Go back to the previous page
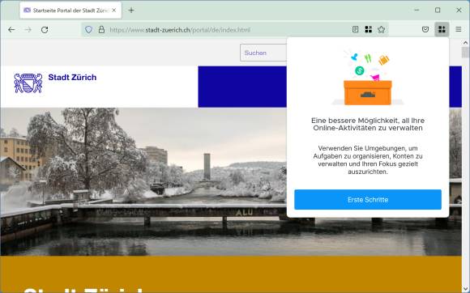Viewport: 470px width, 293px height. [11, 30]
